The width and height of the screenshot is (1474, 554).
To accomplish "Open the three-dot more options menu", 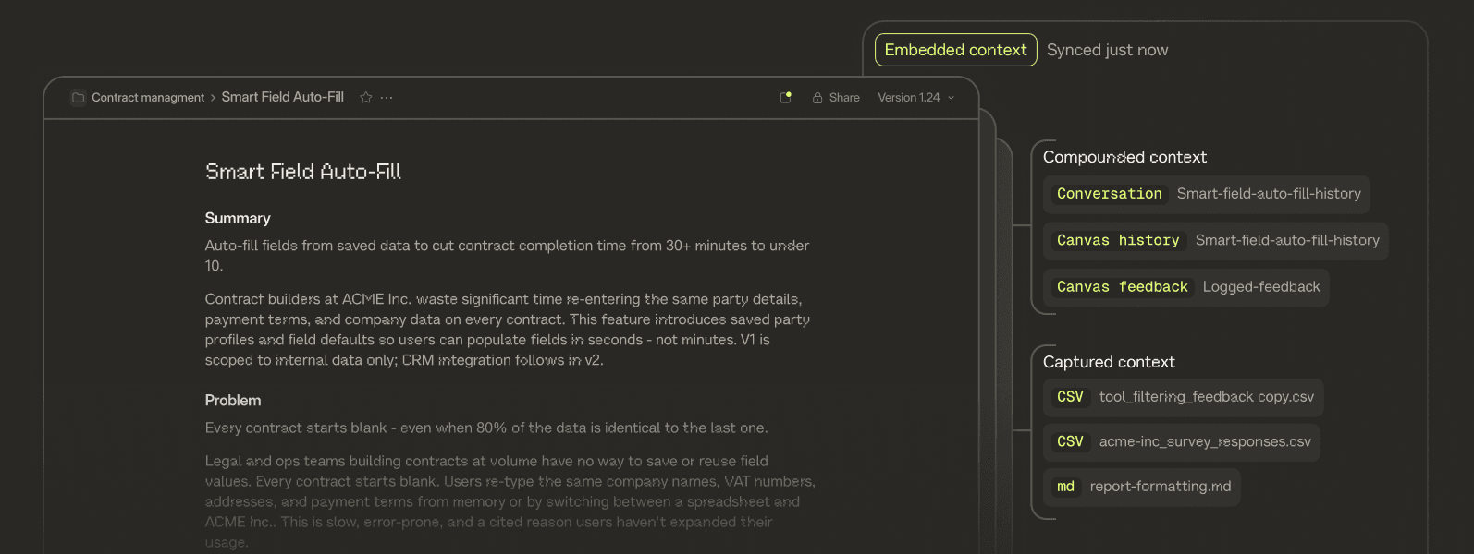I will pos(387,98).
